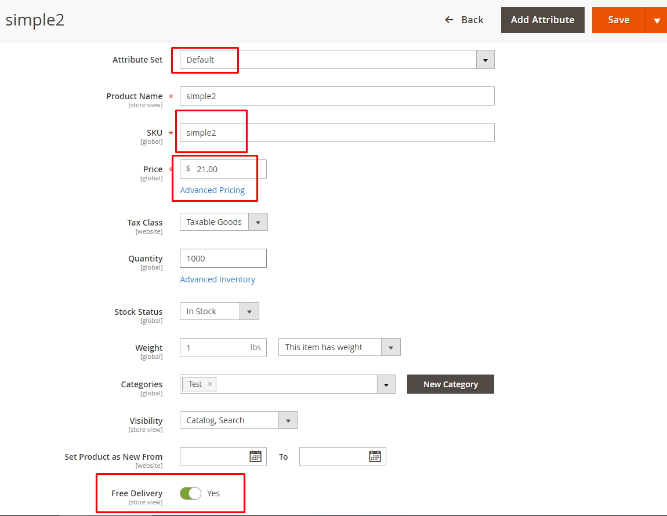The image size is (667, 516).
Task: Click the Categories field dropdown arrow icon
Action: pyautogui.click(x=386, y=384)
